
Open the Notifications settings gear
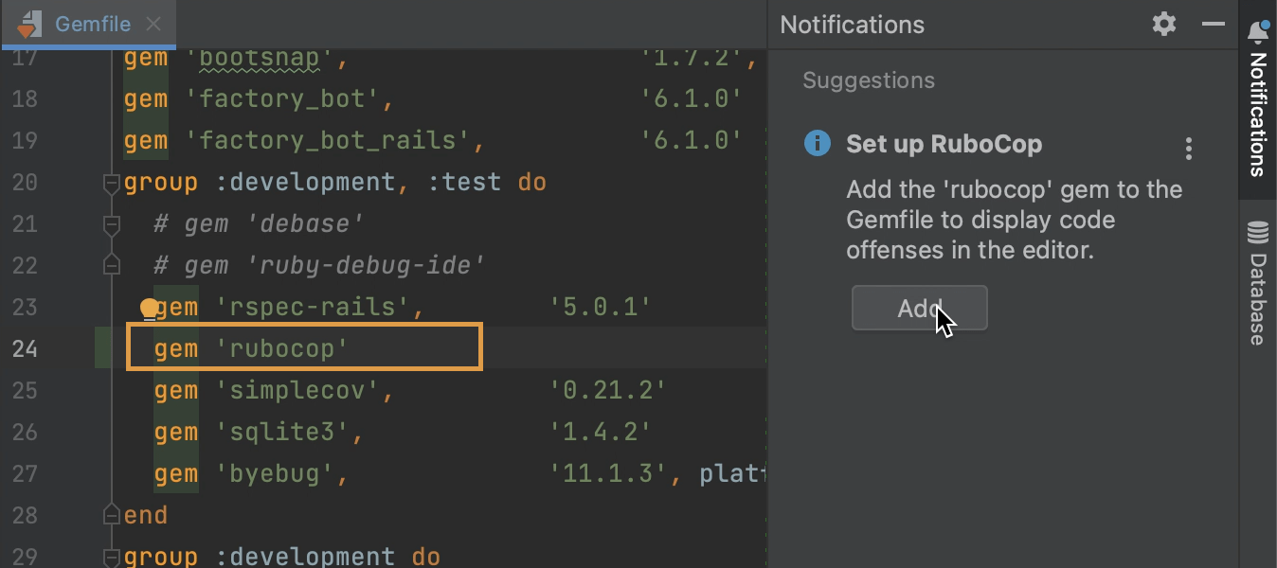1163,25
